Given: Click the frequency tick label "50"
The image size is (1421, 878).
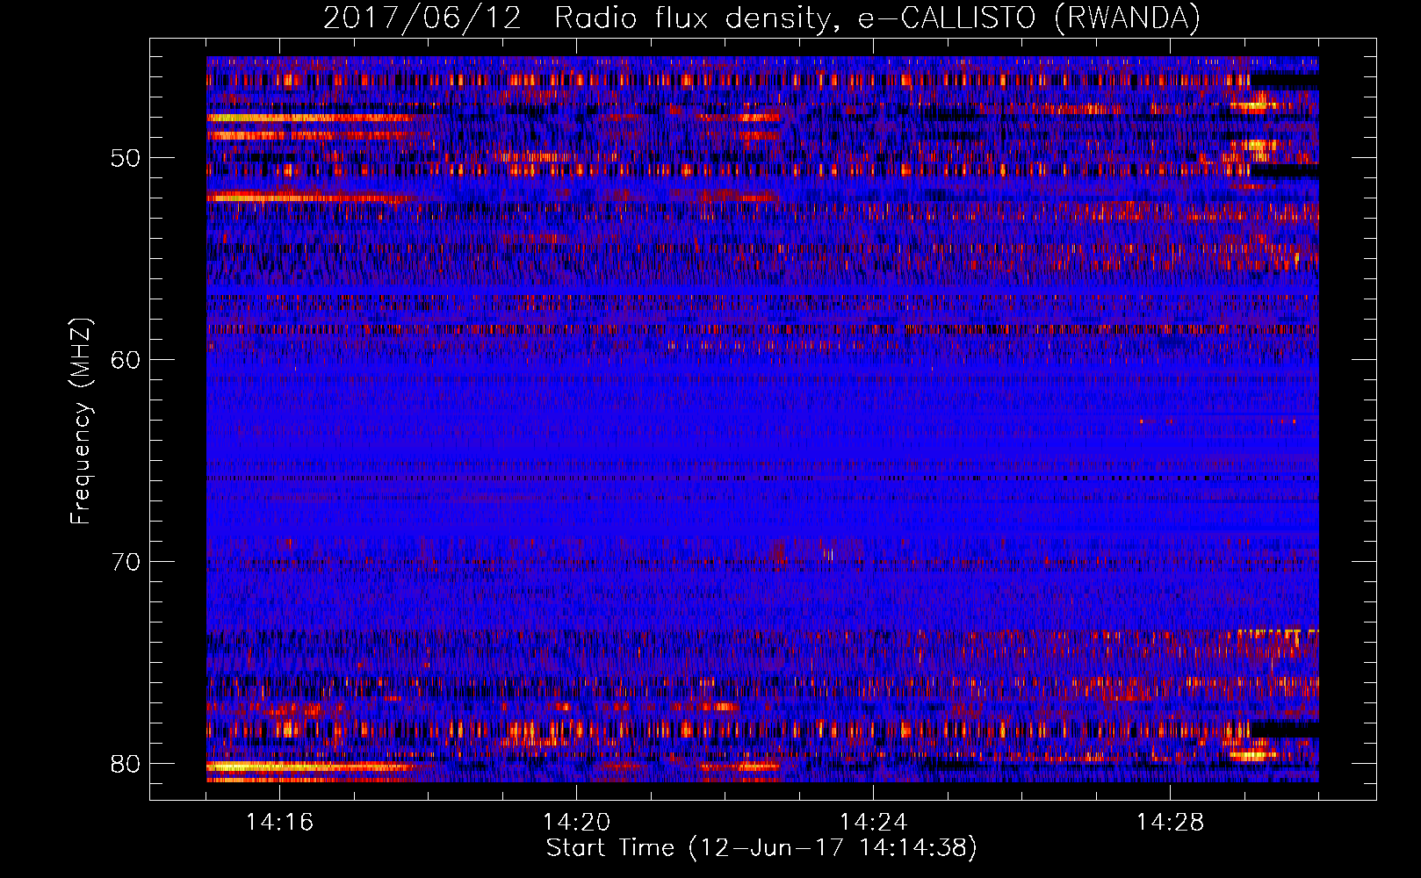Looking at the screenshot, I should pos(126,158).
